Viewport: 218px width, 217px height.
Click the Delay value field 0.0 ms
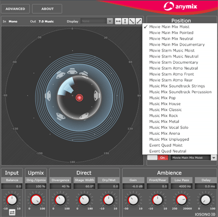tap(206, 186)
